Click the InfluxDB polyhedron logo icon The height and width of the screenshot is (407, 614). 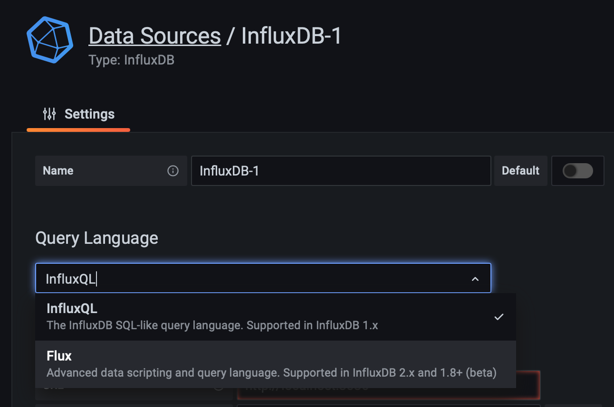[x=50, y=40]
